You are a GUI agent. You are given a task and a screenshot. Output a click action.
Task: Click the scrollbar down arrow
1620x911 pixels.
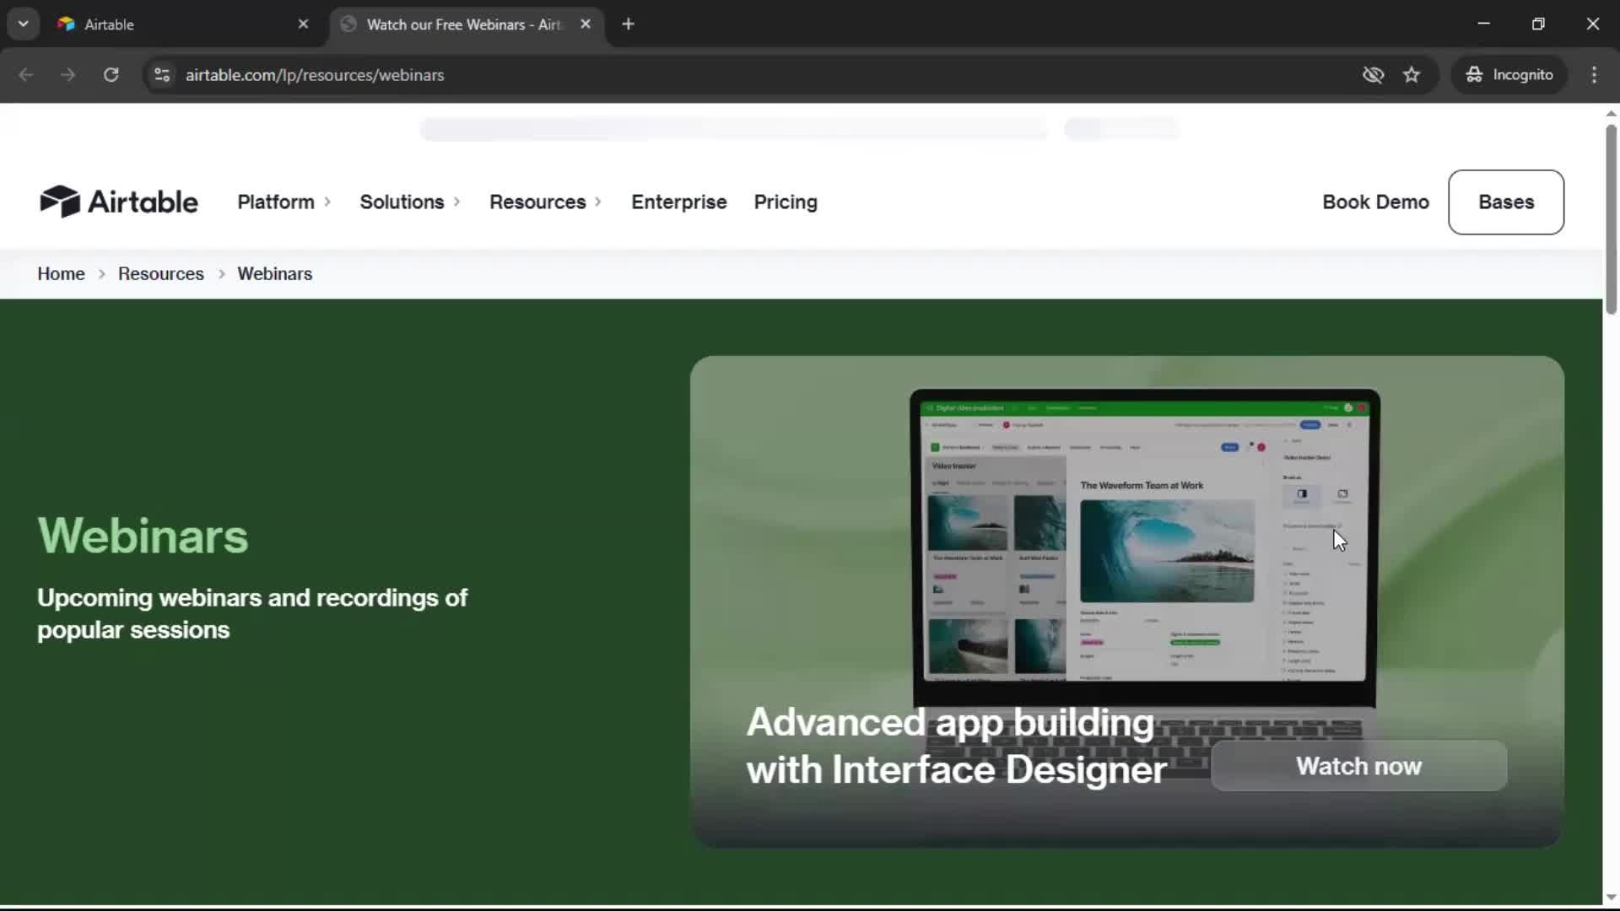pos(1611,898)
